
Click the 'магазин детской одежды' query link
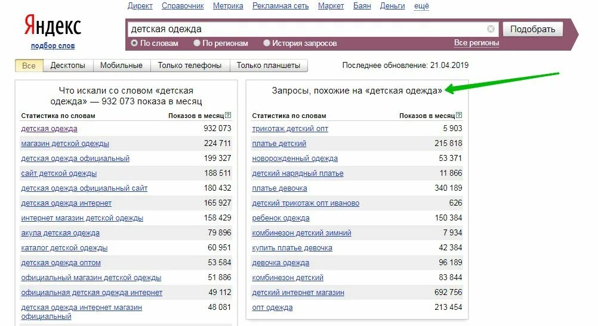[65, 144]
